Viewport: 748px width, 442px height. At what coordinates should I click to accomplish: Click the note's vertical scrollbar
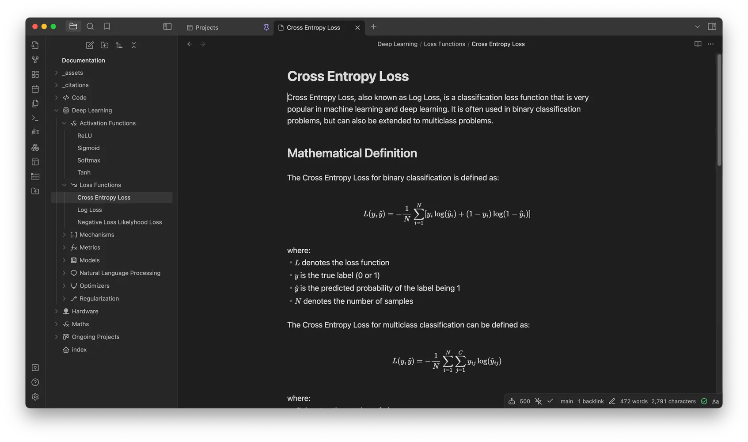pos(719,110)
